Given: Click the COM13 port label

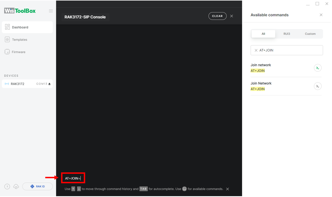Looking at the screenshot, I should [x=42, y=84].
